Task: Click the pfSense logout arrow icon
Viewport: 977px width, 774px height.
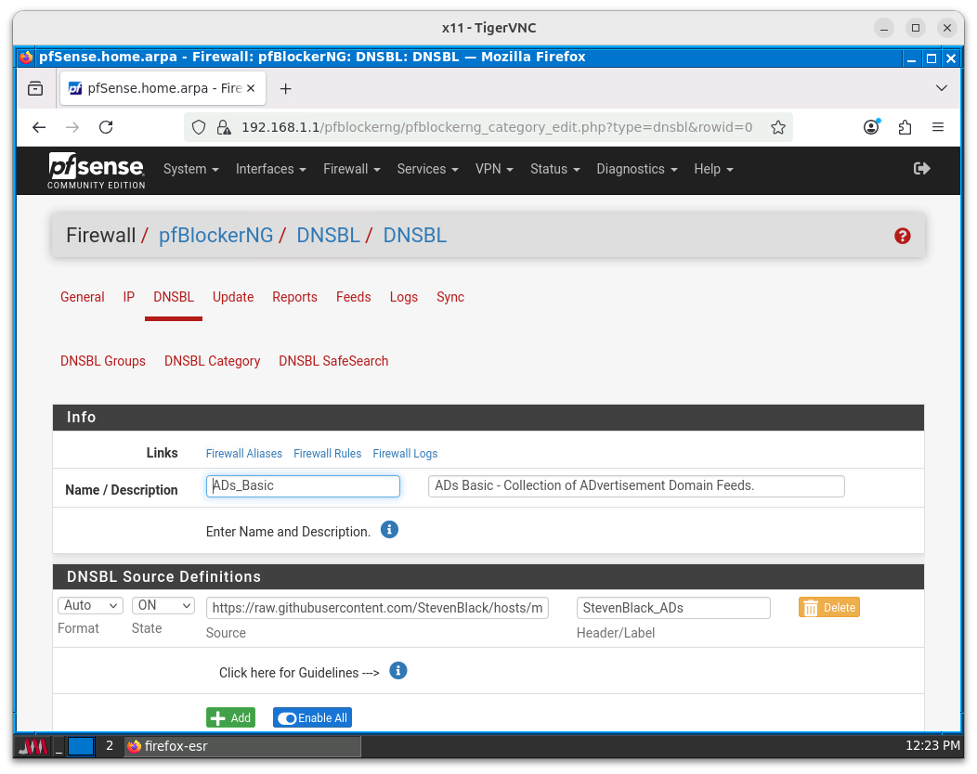Action: click(x=921, y=169)
